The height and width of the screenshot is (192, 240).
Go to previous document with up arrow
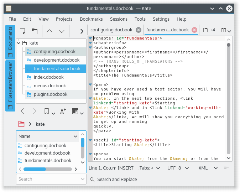point(49,31)
